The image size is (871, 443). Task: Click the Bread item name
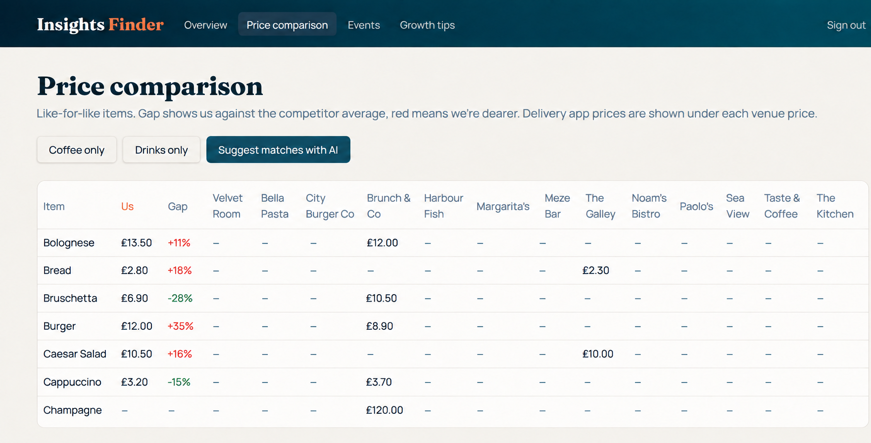point(57,270)
